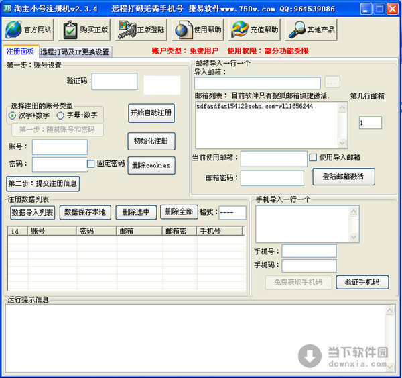Enable 使用导入邮箱 checkbox

point(313,158)
